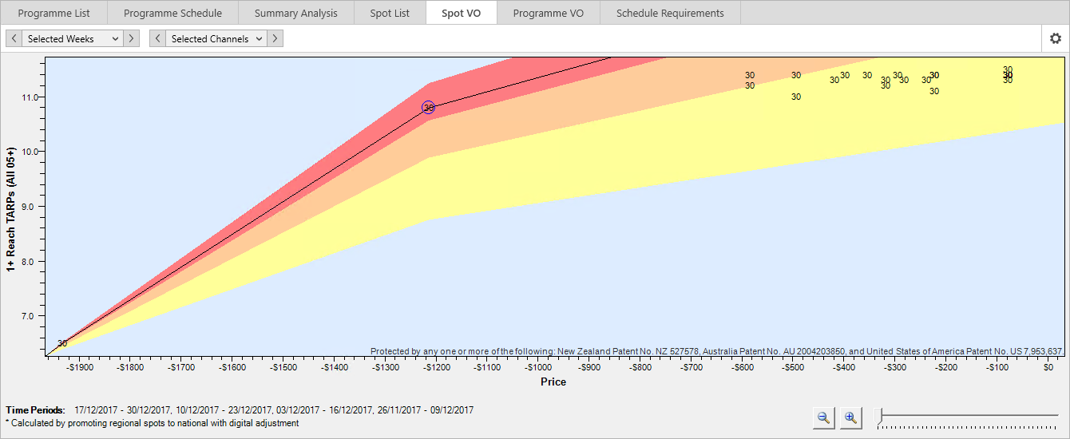Click the -$600 price axis label
1070x439 pixels.
(x=743, y=368)
